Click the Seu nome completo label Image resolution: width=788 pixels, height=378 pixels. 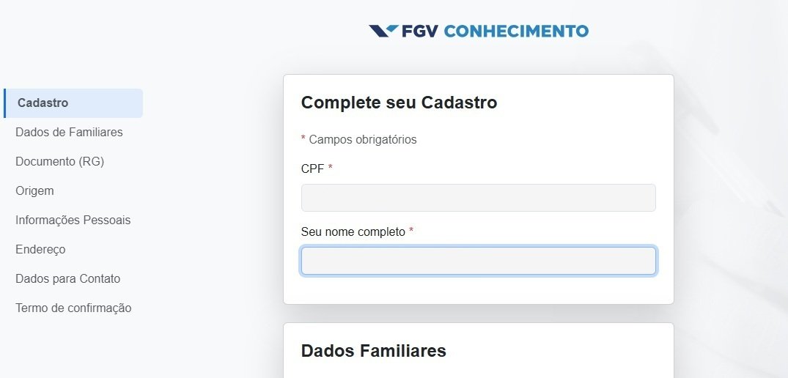353,232
